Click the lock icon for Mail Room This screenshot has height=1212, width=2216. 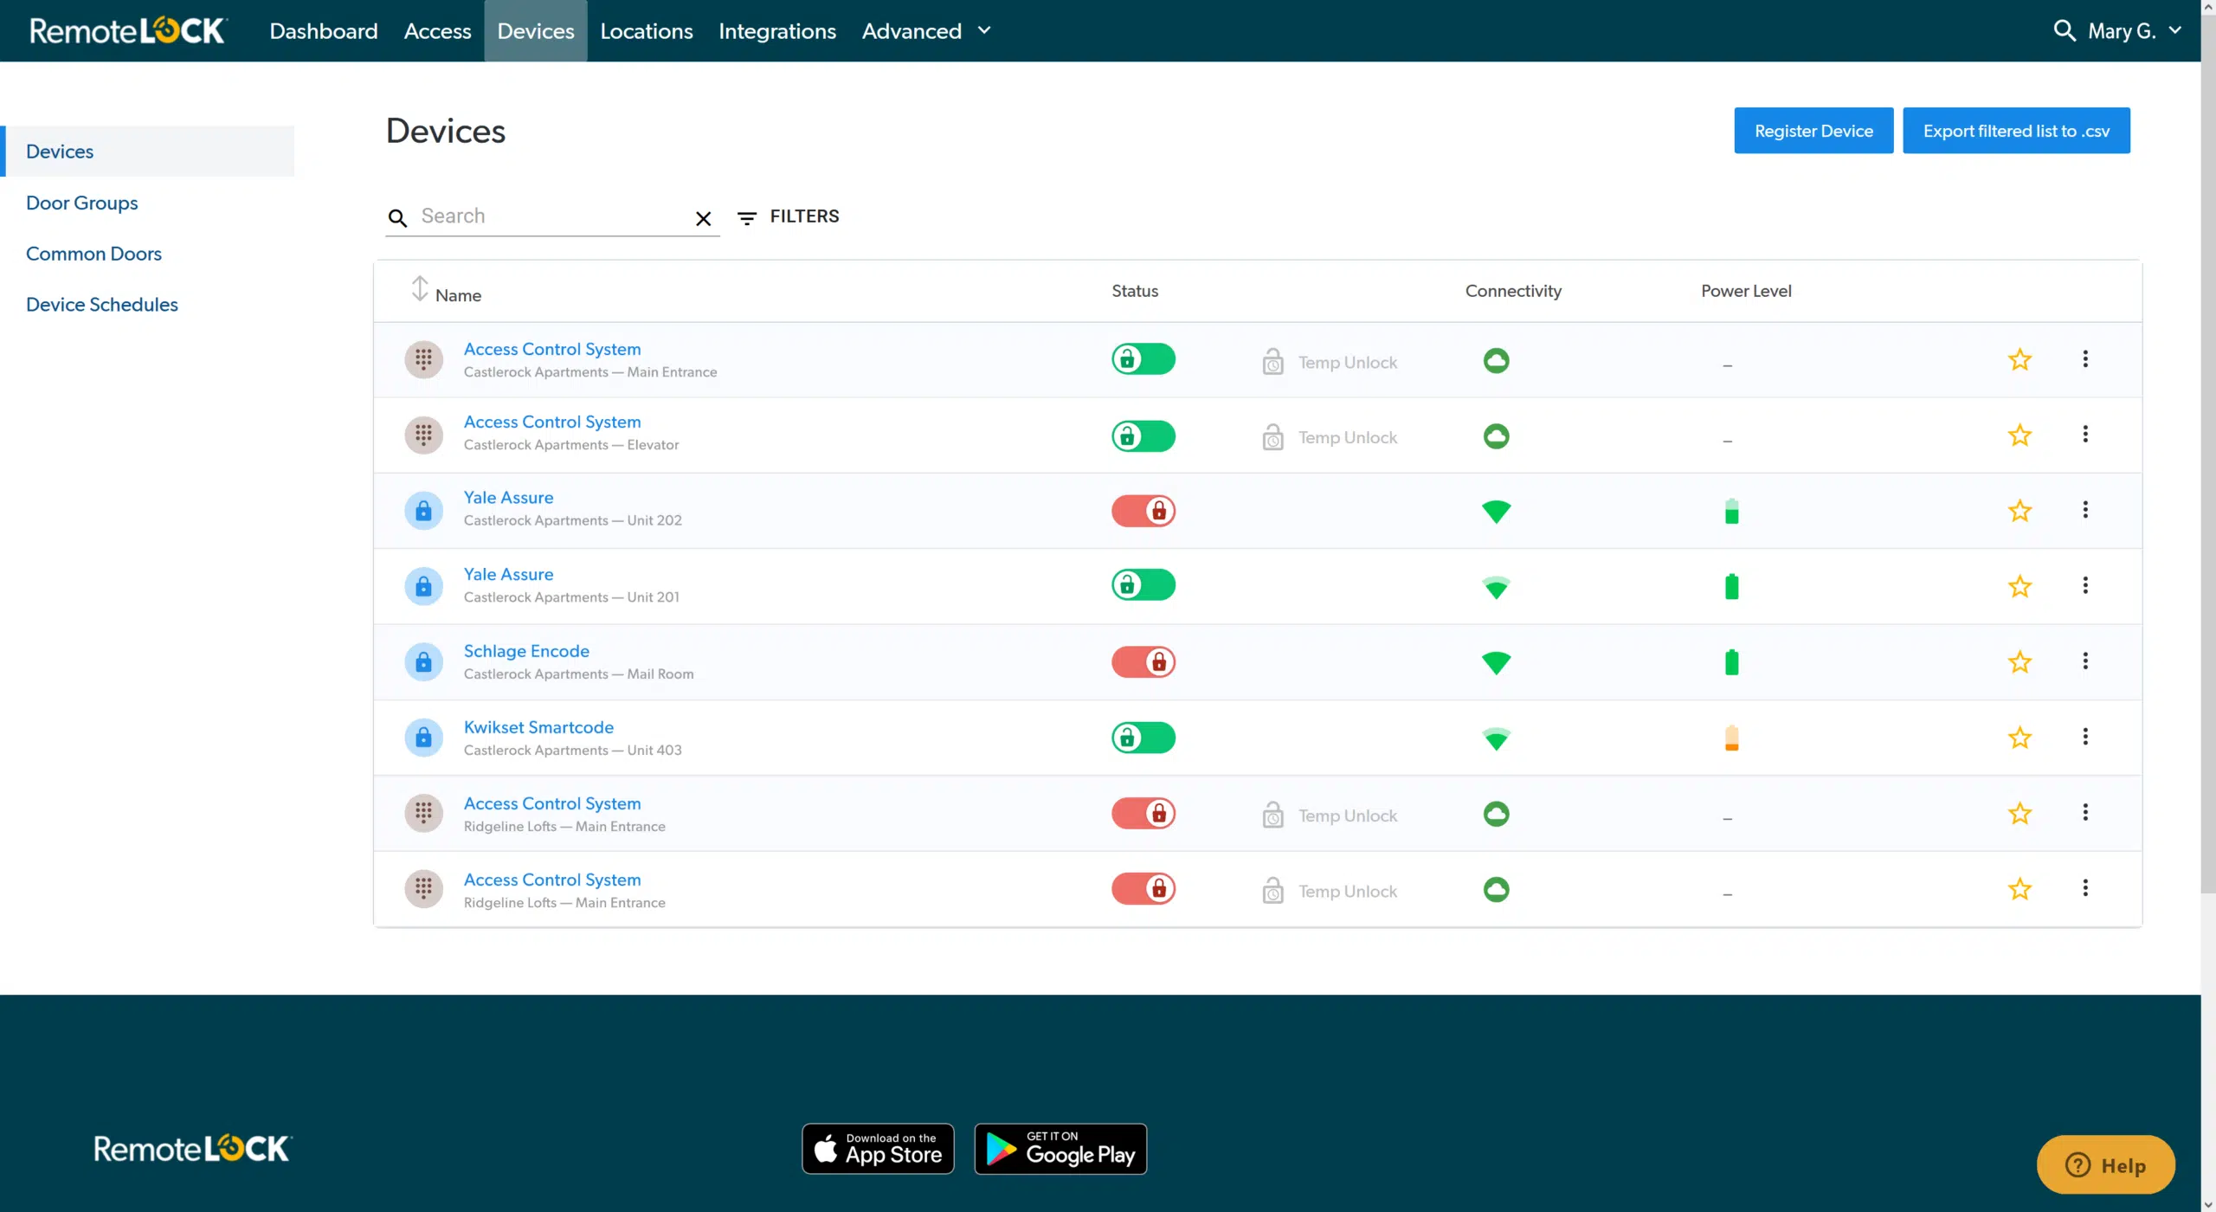tap(423, 662)
